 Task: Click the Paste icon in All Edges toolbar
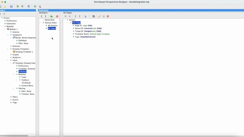coord(94,16)
